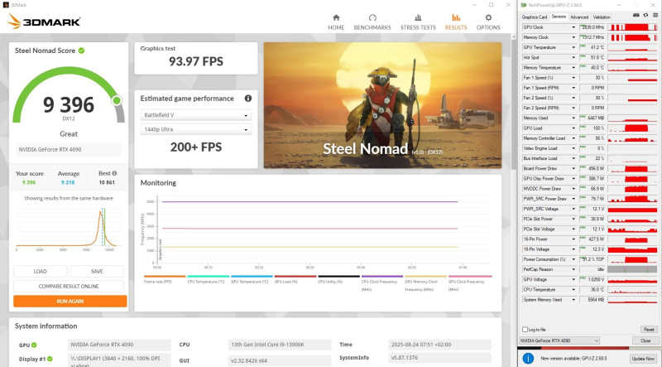Click the 3DMark vertical scrollbar
Viewport: 662px width, 367px height.
pos(513,106)
